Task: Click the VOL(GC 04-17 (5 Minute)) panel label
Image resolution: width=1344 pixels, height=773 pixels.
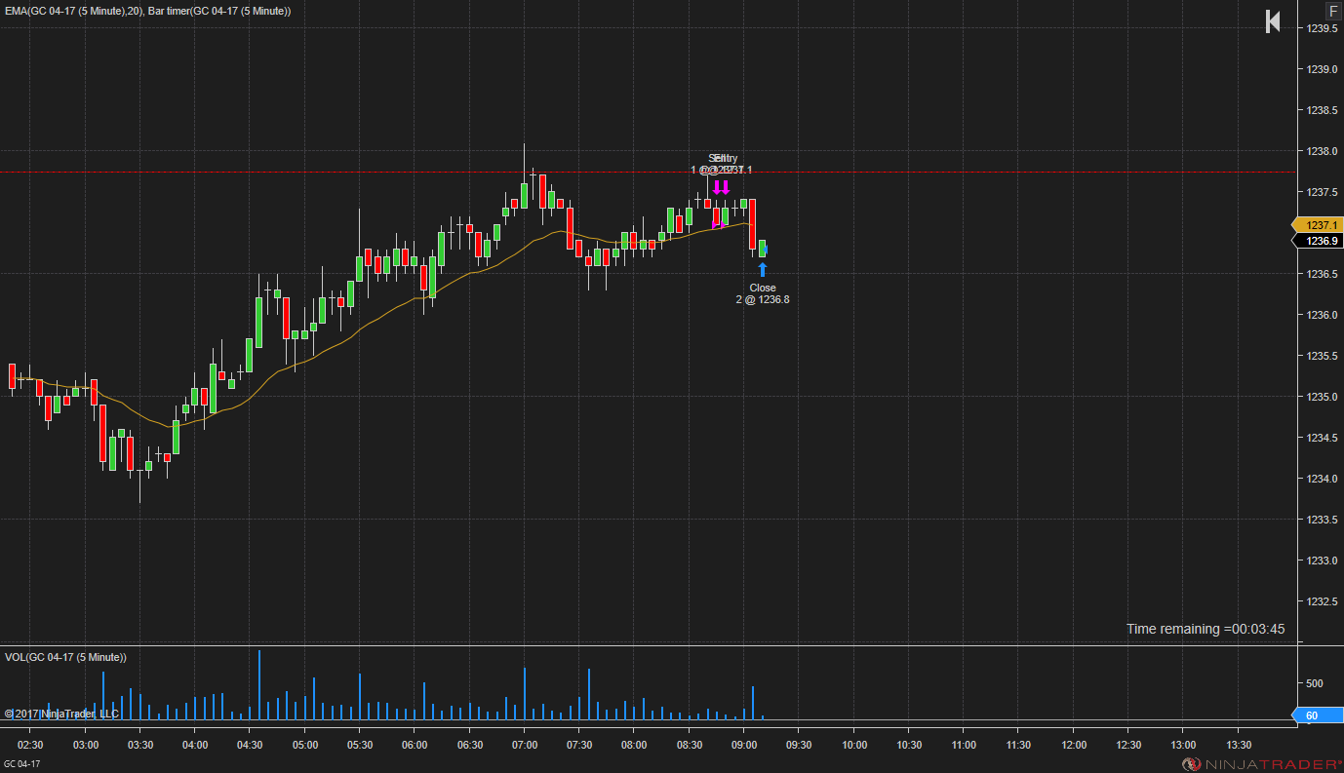Action: click(x=65, y=657)
